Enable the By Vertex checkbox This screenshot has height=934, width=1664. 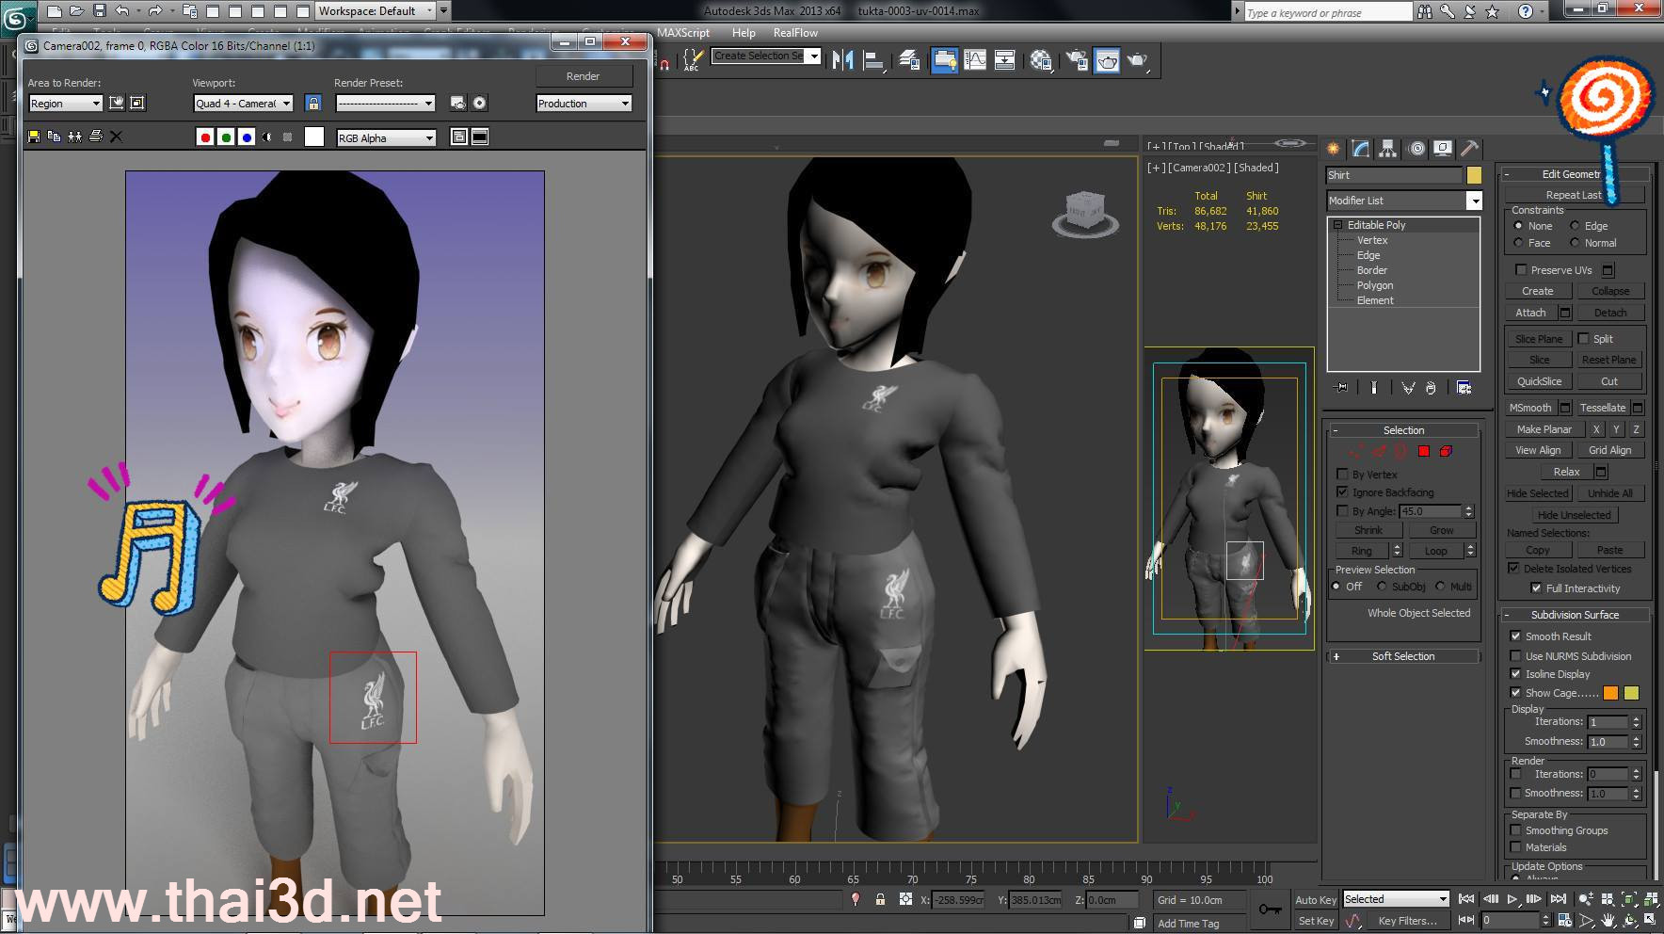1343,474
